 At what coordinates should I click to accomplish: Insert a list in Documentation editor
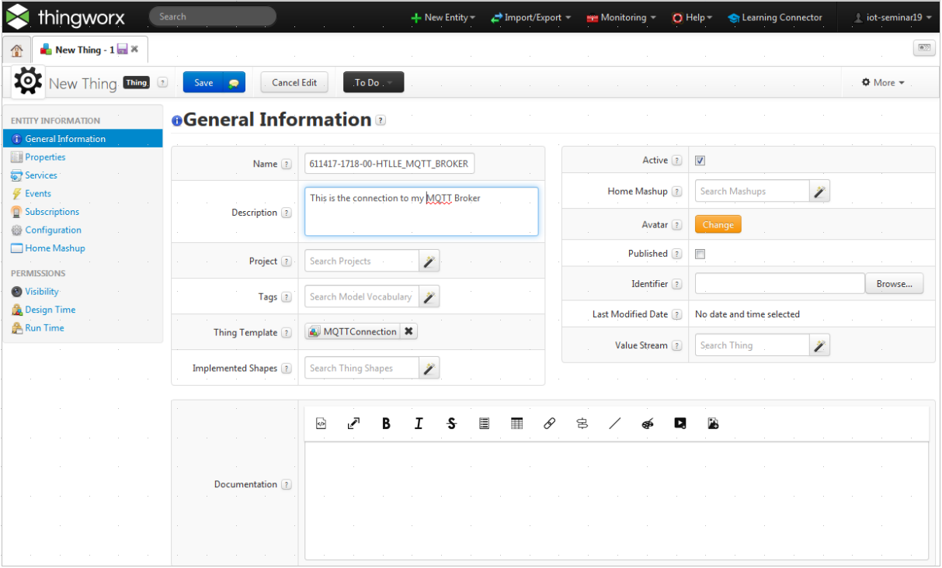click(484, 424)
